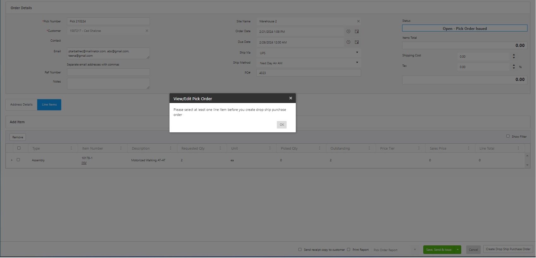This screenshot has height=258, width=536.
Task: Open the Type column options menu
Action: click(71, 148)
